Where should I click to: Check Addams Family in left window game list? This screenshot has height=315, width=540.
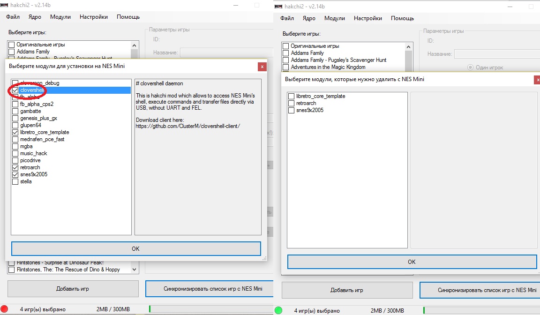12,52
